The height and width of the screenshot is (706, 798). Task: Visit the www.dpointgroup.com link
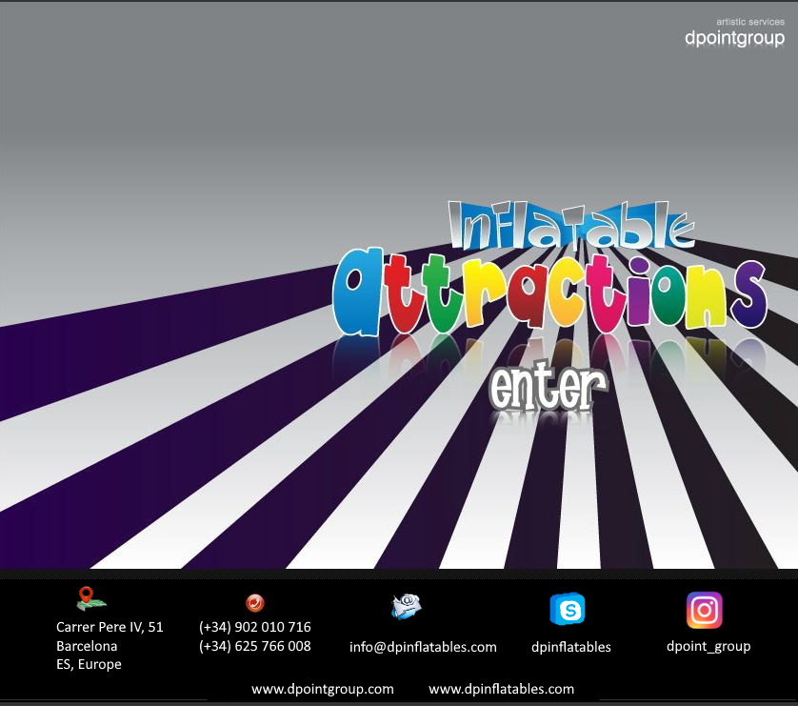(322, 688)
